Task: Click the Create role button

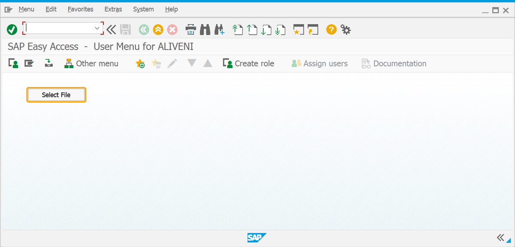Action: 248,63
